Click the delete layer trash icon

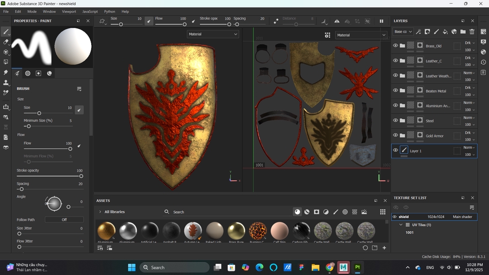(x=472, y=32)
